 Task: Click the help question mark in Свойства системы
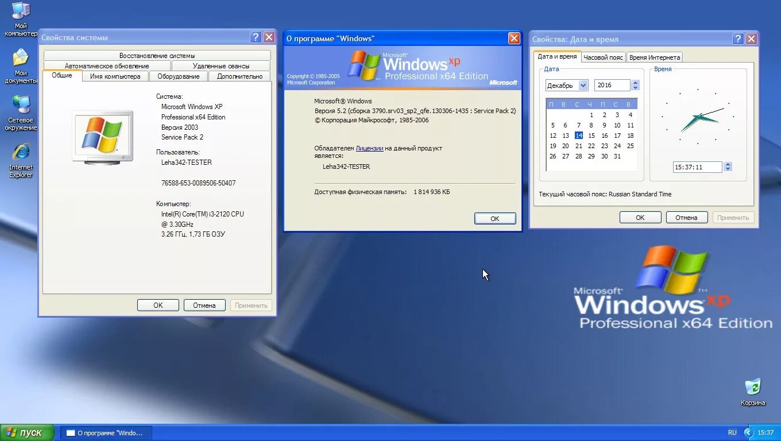click(x=256, y=37)
